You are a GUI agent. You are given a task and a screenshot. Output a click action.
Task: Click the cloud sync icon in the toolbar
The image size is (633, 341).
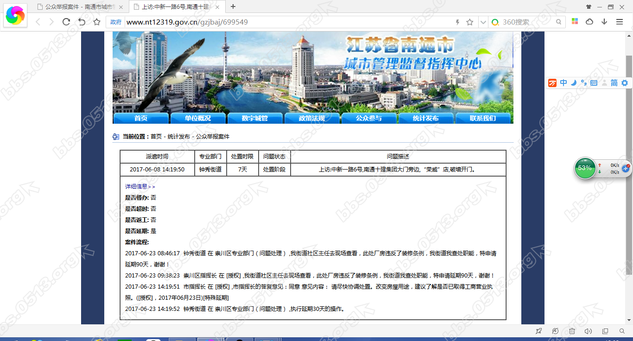coord(589,21)
